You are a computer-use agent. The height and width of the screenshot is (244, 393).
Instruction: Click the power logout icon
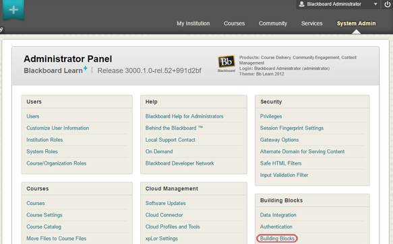(x=388, y=4)
